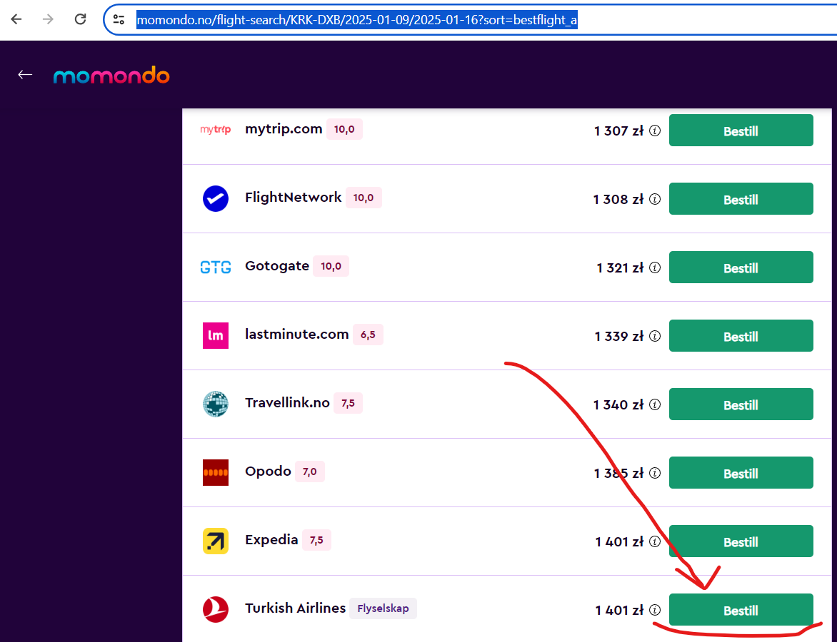Show price info for Gotogate 1 321 zł

(x=655, y=267)
